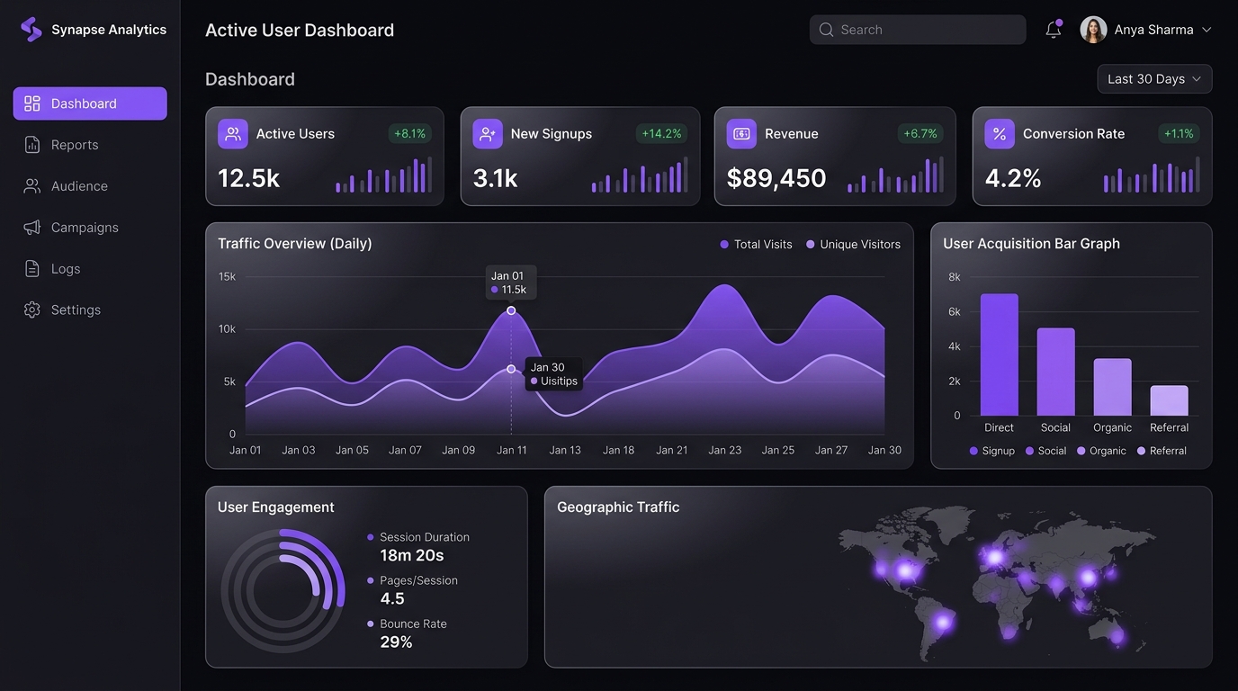Click the Campaigns megaphone icon

point(32,228)
